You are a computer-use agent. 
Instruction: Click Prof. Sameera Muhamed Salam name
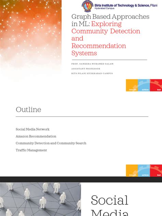click(92, 64)
